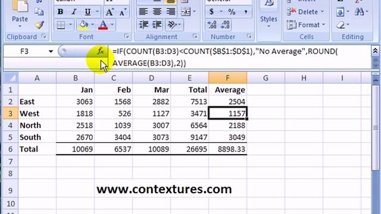The image size is (381, 214).
Task: Apply Accounting dollar number format
Action: pyautogui.click(x=211, y=12)
